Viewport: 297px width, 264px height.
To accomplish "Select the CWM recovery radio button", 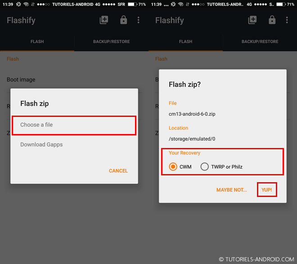I will click(x=173, y=167).
